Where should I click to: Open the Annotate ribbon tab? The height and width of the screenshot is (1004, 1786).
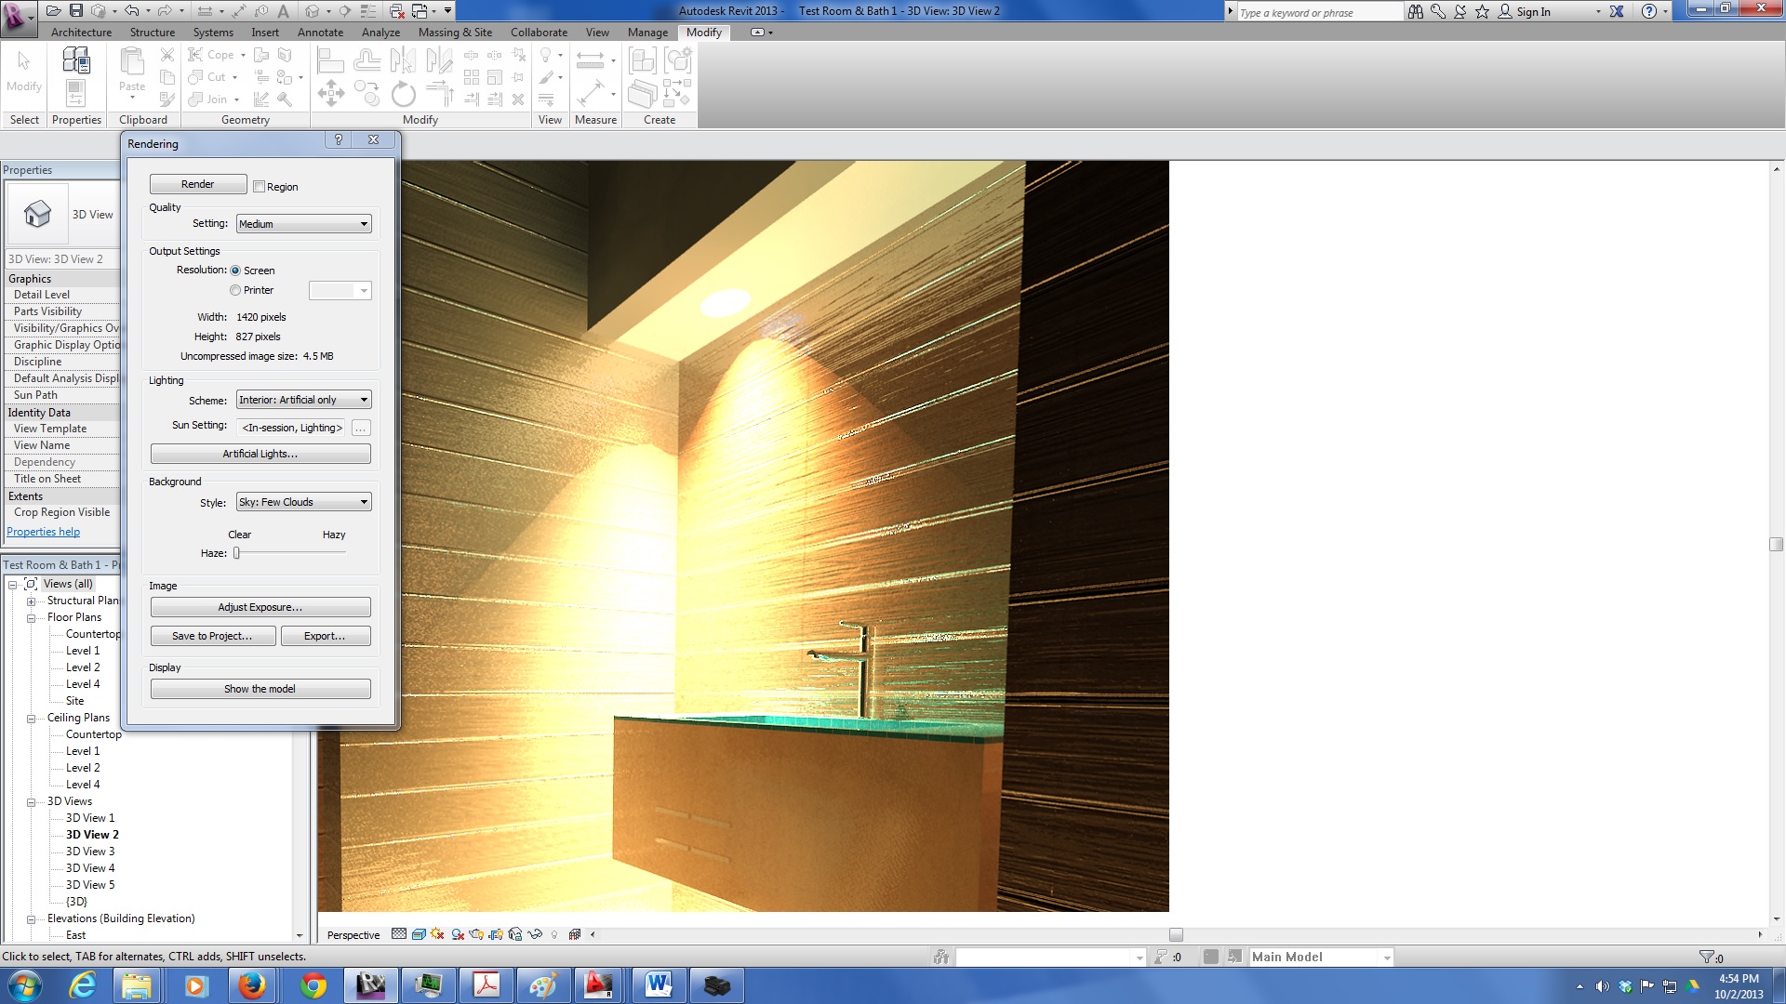click(320, 33)
